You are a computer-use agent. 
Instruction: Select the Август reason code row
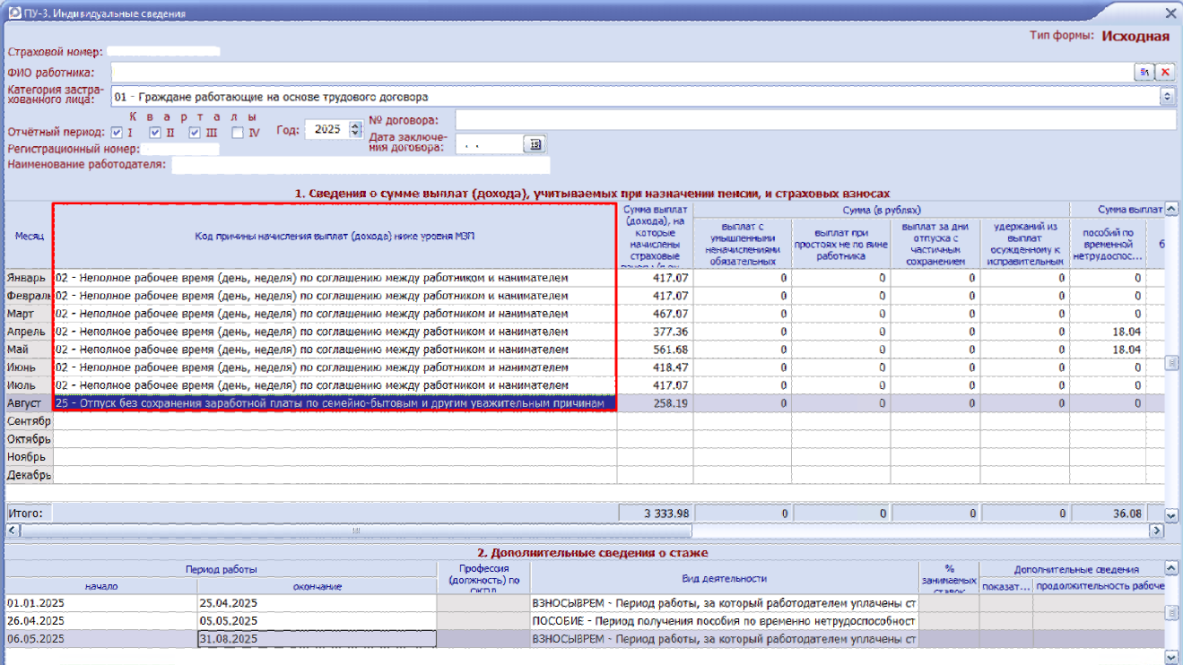click(x=335, y=403)
